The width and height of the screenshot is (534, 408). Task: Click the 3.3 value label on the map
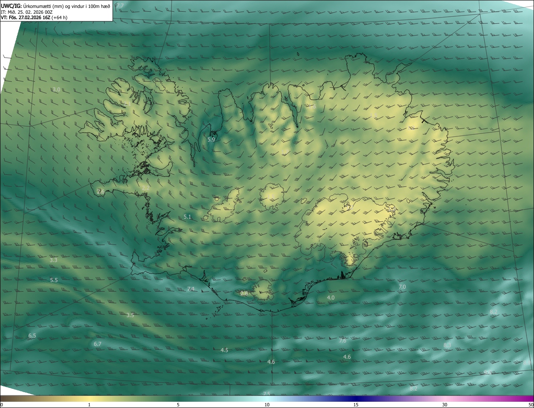(53, 260)
